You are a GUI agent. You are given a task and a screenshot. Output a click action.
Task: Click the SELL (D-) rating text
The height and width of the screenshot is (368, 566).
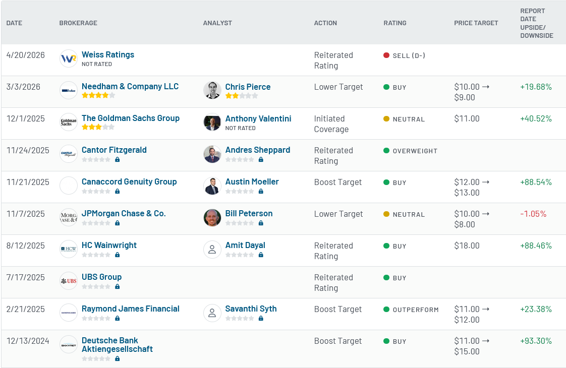[409, 55]
